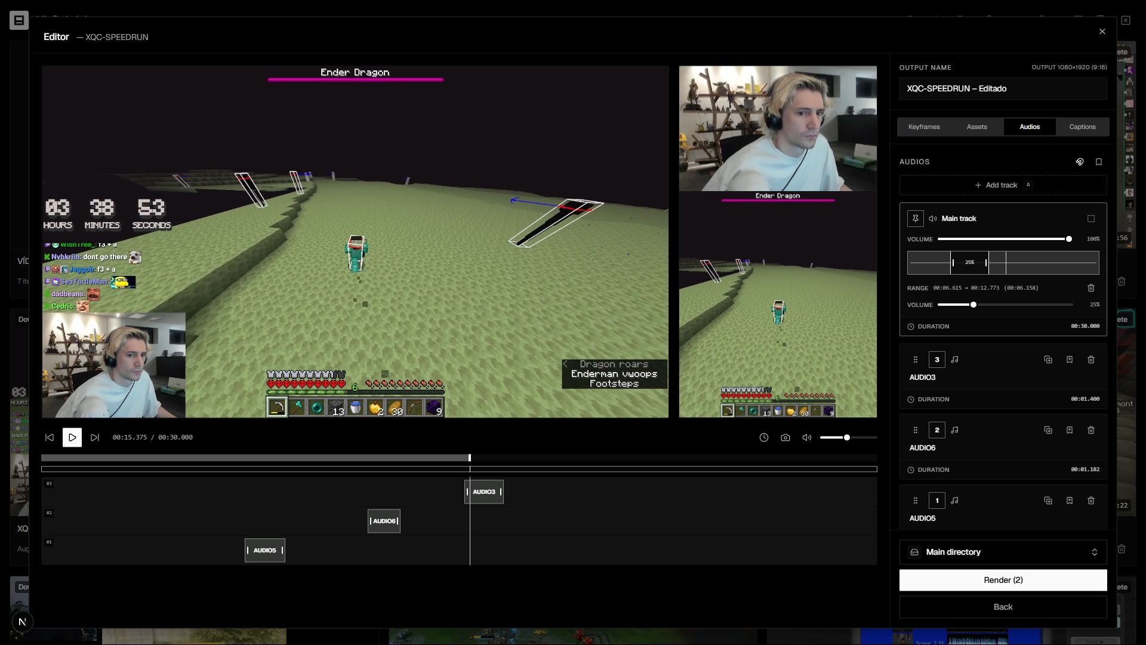Duplicate the AUDIO3 track
The width and height of the screenshot is (1146, 645).
tap(1048, 360)
